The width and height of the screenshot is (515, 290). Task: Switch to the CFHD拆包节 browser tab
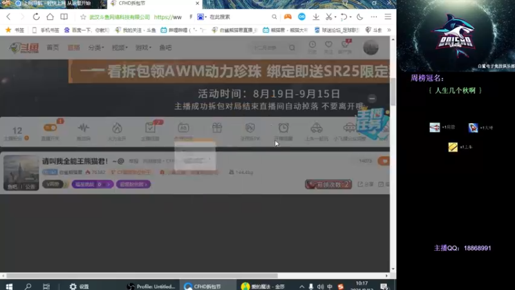(x=154, y=4)
